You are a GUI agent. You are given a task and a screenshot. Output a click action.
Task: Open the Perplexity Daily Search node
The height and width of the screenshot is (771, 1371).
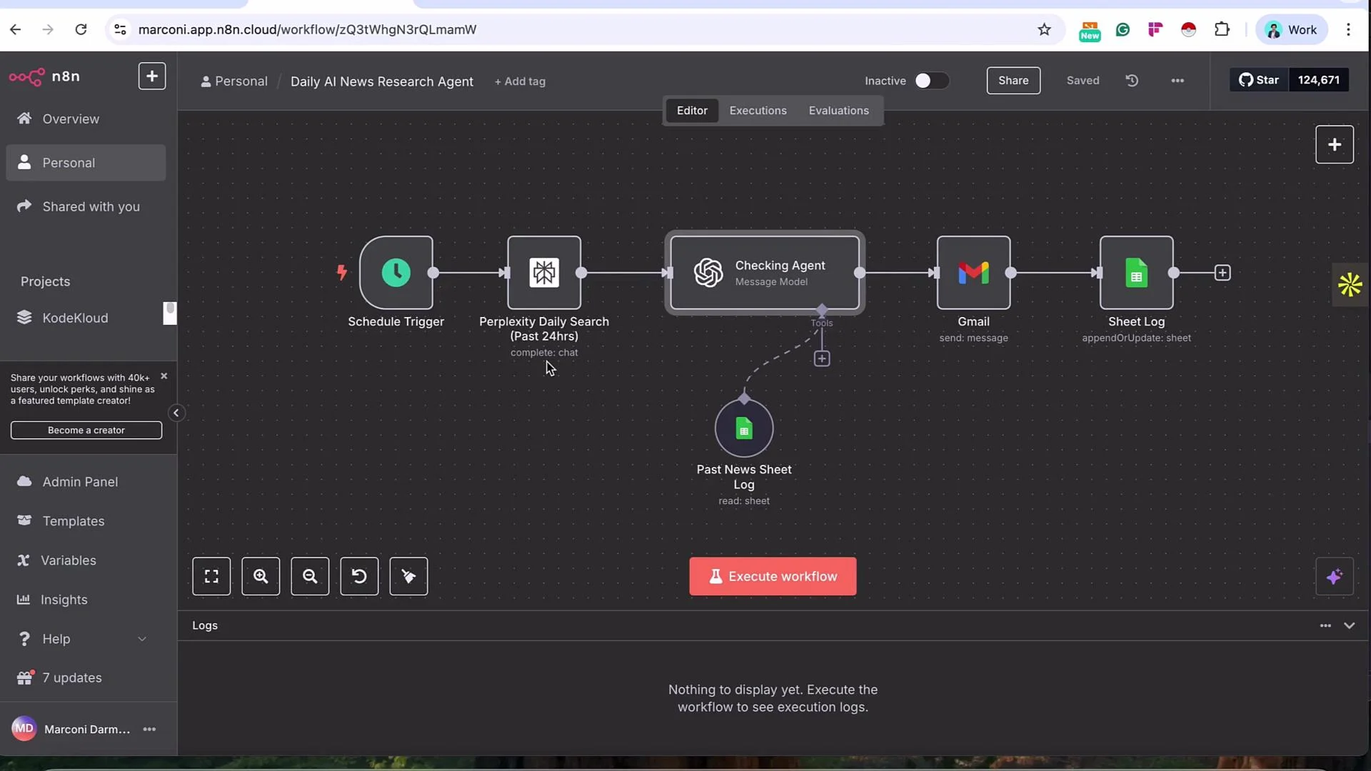pos(544,273)
